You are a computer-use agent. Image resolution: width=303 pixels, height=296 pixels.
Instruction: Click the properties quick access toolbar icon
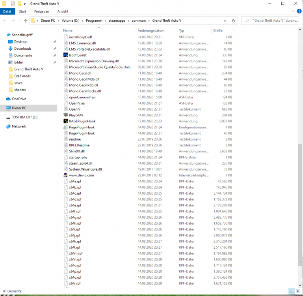13,4
